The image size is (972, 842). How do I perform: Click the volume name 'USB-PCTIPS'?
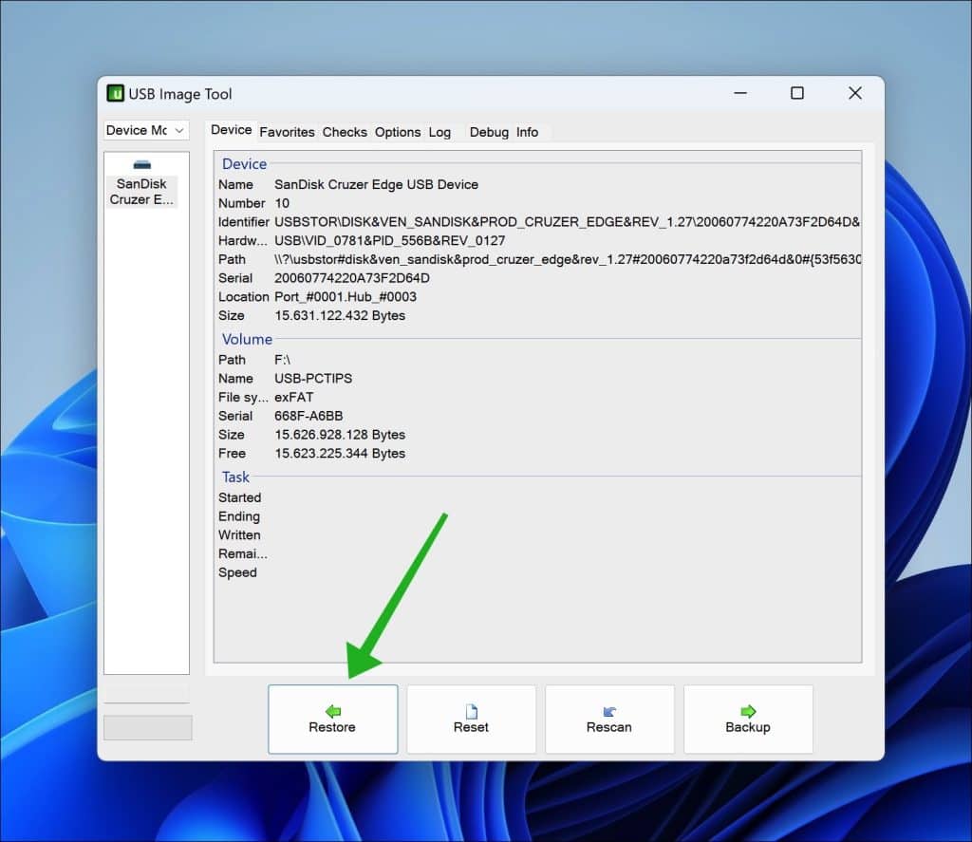(313, 378)
